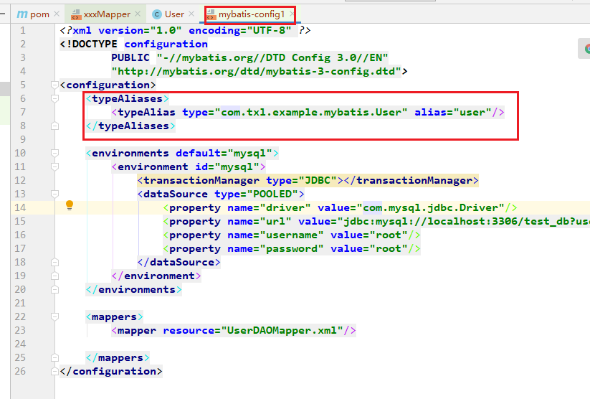
Task: Click the yellow lightbulb intention icon
Action: click(x=70, y=205)
